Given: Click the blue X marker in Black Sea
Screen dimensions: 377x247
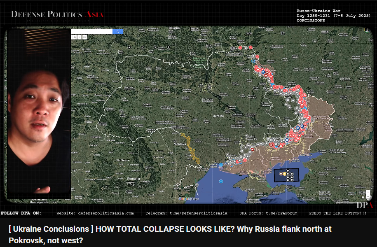Looking at the screenshot, I should click(x=221, y=181).
